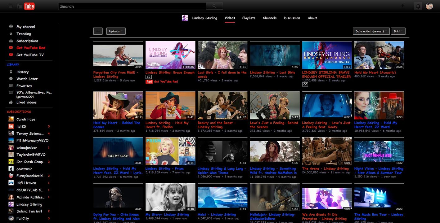Switch to the Channels tab
The width and height of the screenshot is (440, 223).
coord(270,18)
